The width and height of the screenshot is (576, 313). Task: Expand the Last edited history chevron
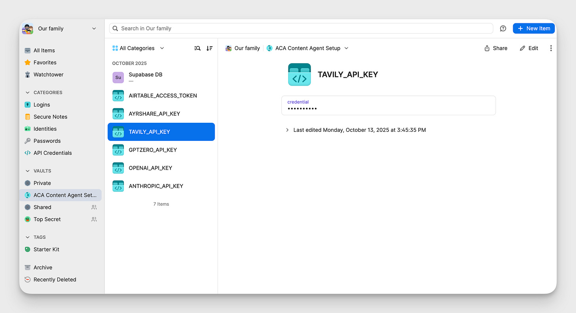click(287, 130)
